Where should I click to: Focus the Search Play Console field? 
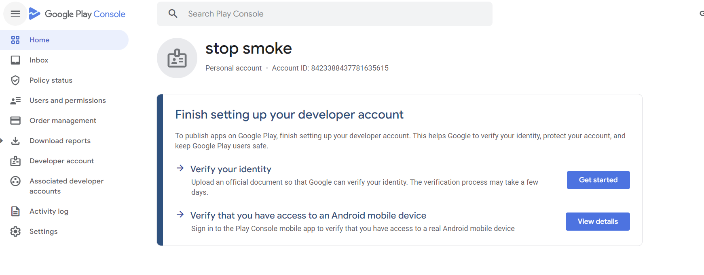tap(325, 14)
